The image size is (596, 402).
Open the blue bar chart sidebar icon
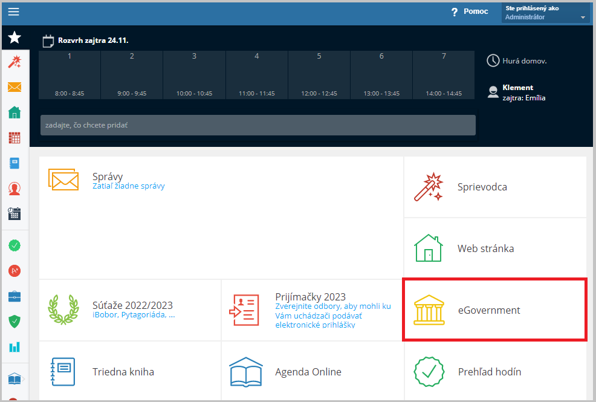pos(15,346)
